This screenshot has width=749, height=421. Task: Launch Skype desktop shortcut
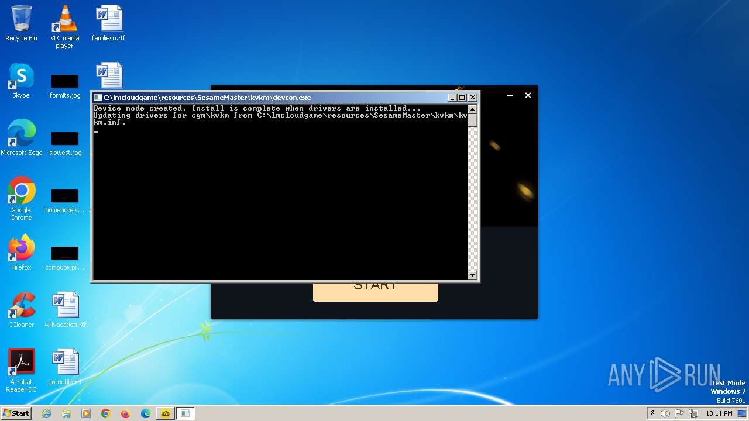[x=21, y=81]
